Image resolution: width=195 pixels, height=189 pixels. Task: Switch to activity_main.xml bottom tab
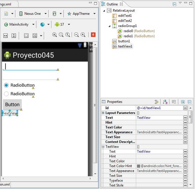5,184
